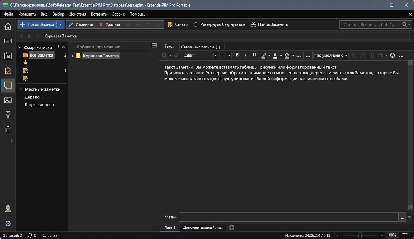Apply the text highlight color
414x239 pixels.
(264, 56)
